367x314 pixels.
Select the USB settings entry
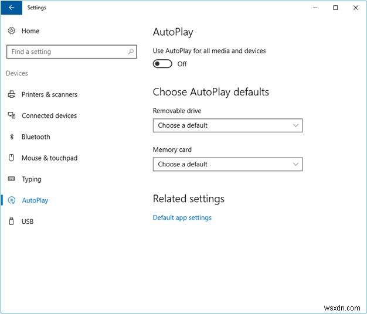(x=28, y=221)
